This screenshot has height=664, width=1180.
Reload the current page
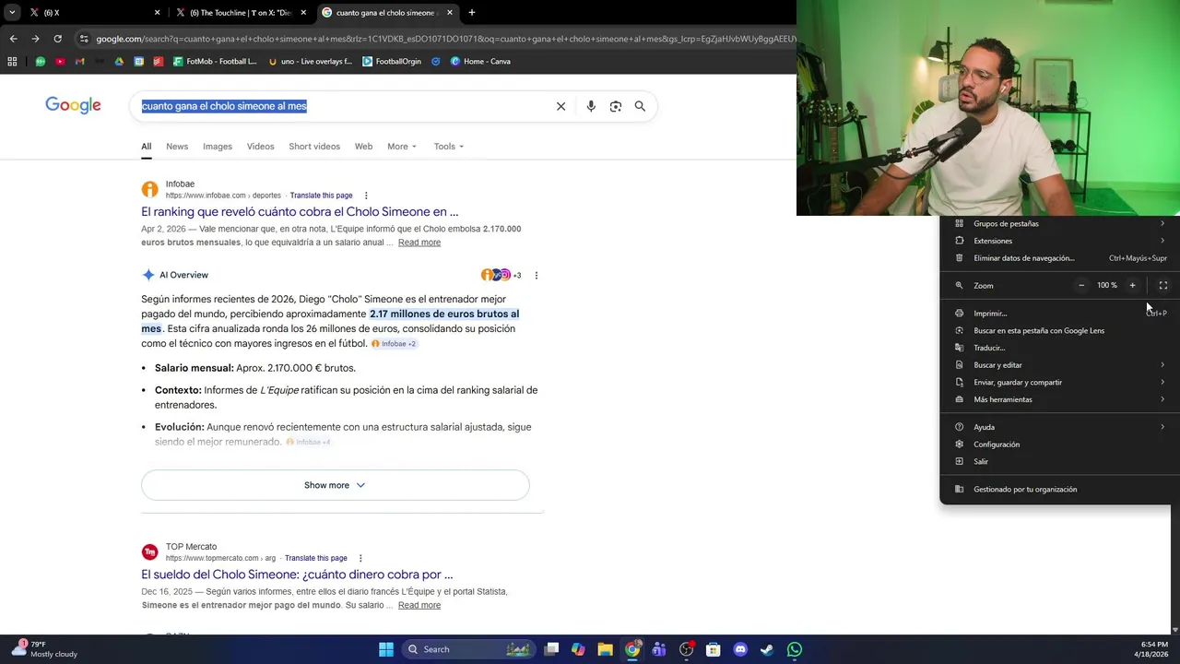[57, 39]
